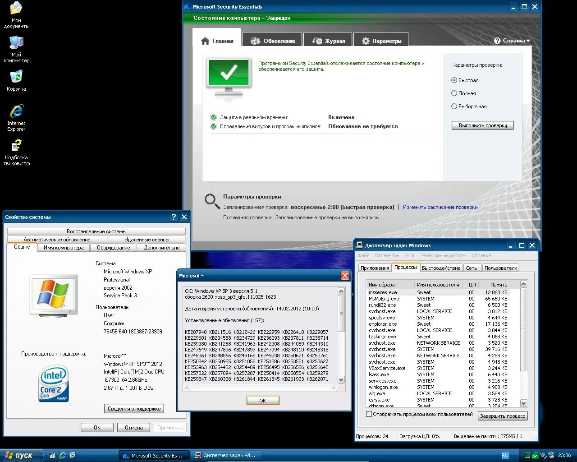
Task: Click the Start (пуск) button
Action: tap(21, 455)
